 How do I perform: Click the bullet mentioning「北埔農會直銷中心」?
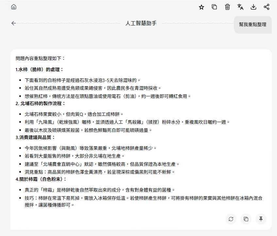tap(102, 164)
